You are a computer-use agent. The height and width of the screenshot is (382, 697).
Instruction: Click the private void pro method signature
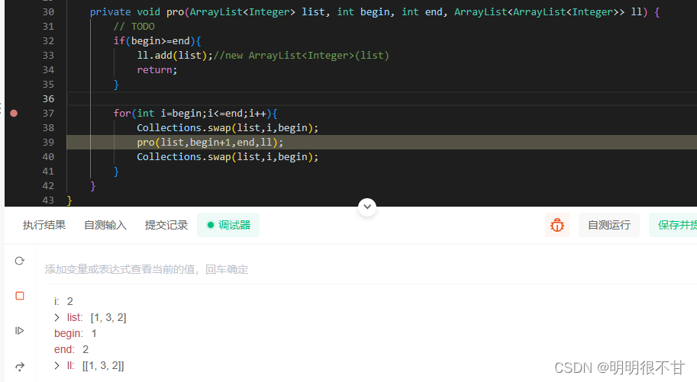[375, 12]
